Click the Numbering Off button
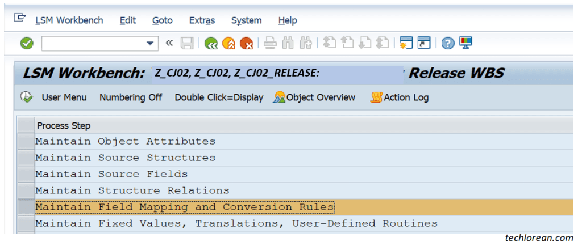 pyautogui.click(x=131, y=97)
